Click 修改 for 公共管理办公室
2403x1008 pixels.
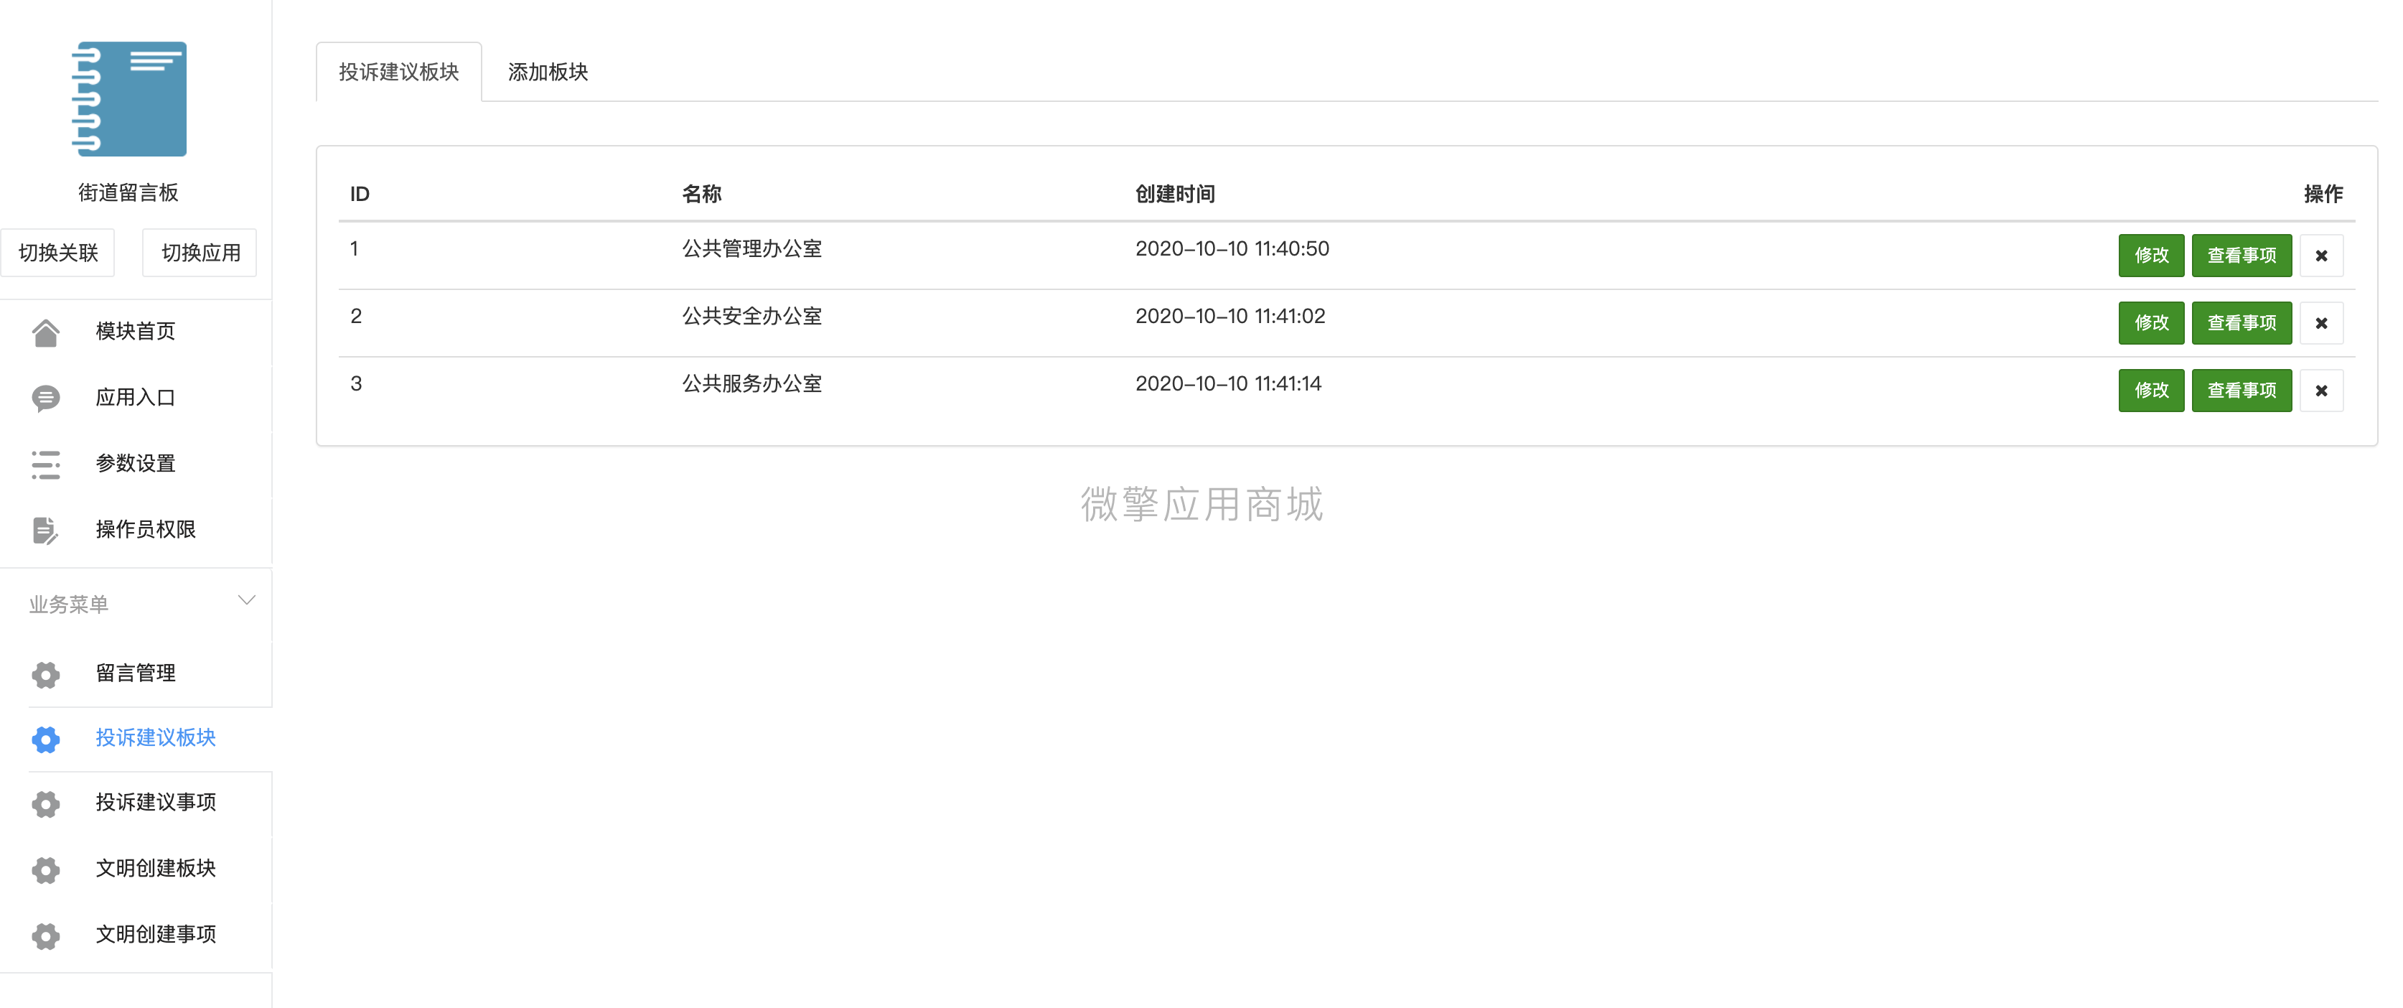pos(2151,256)
